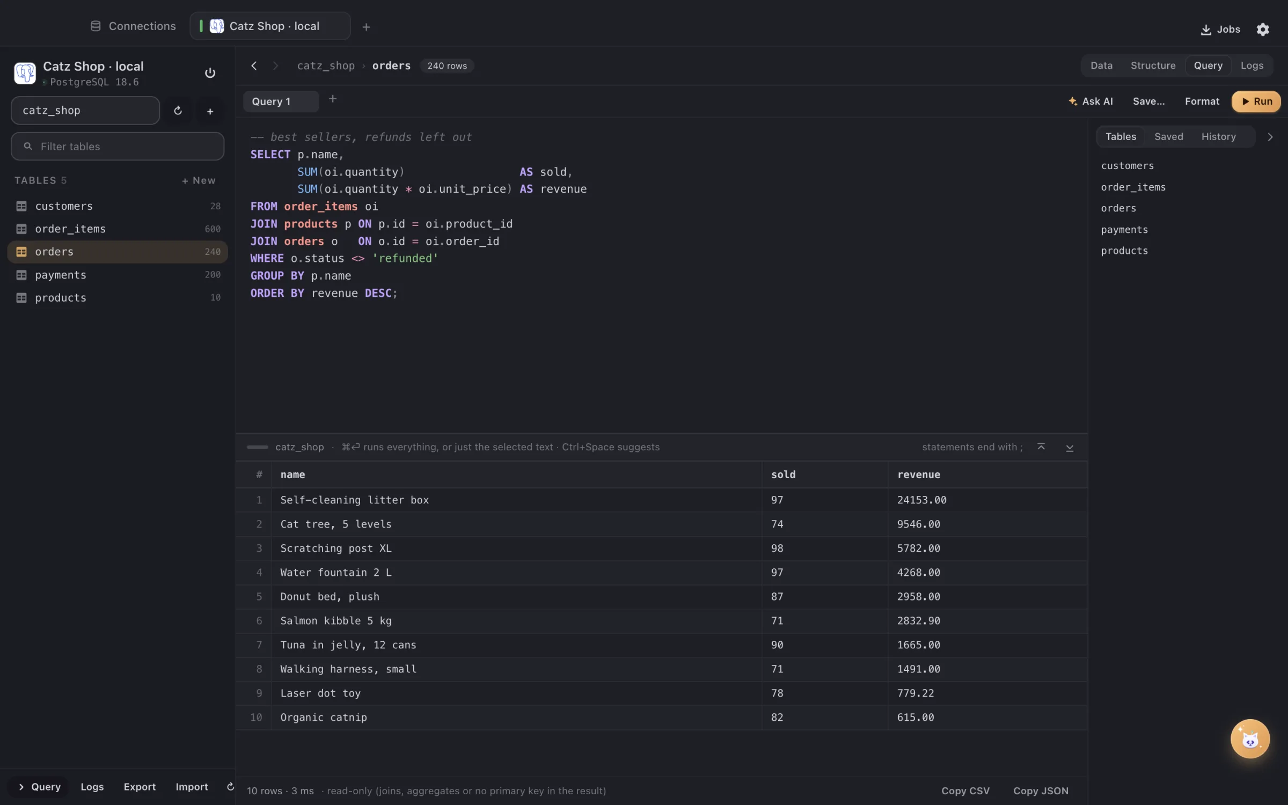Refresh the catz_shop database list
1288x805 pixels.
pos(178,111)
